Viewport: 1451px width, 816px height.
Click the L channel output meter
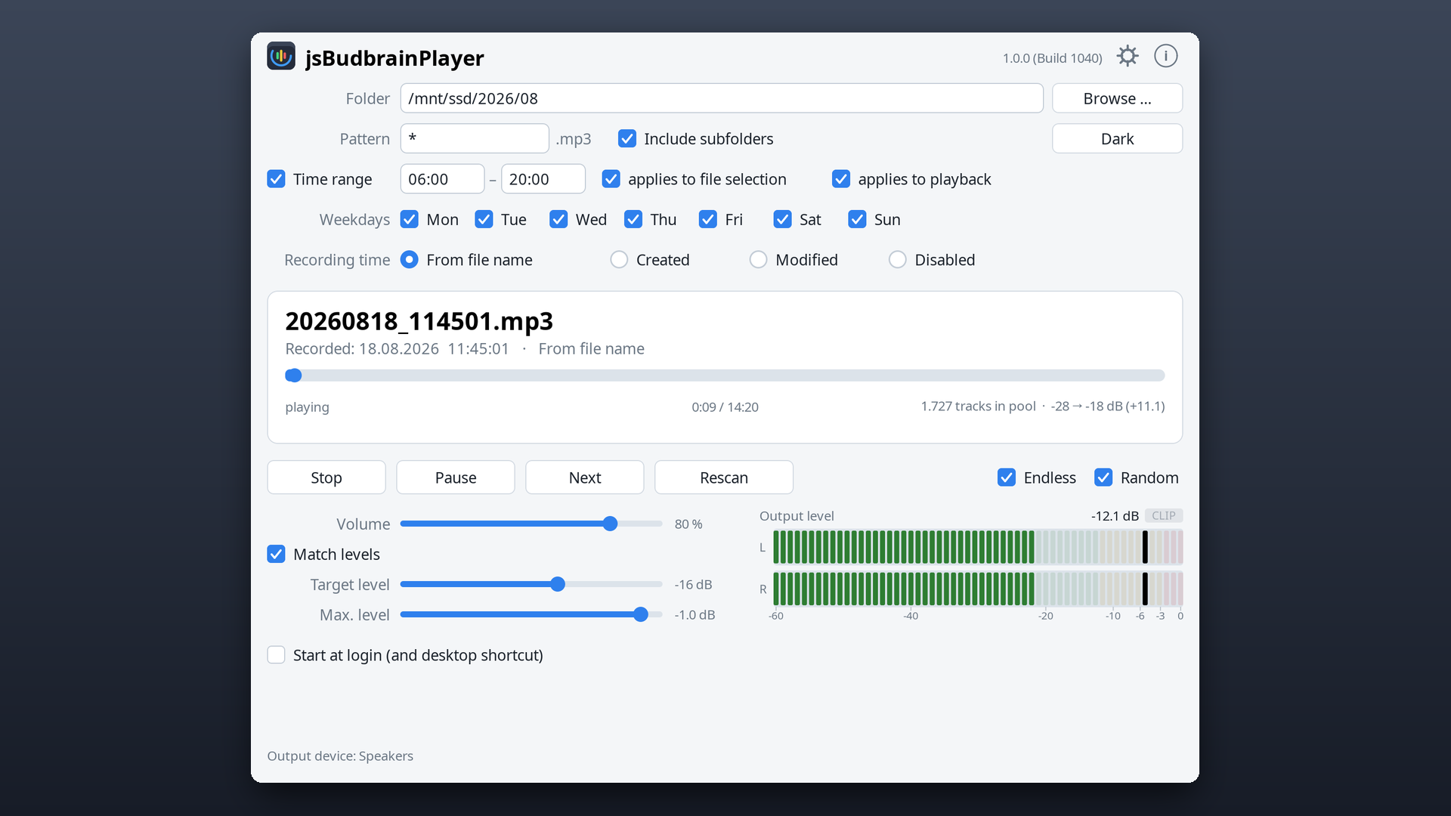pyautogui.click(x=978, y=547)
